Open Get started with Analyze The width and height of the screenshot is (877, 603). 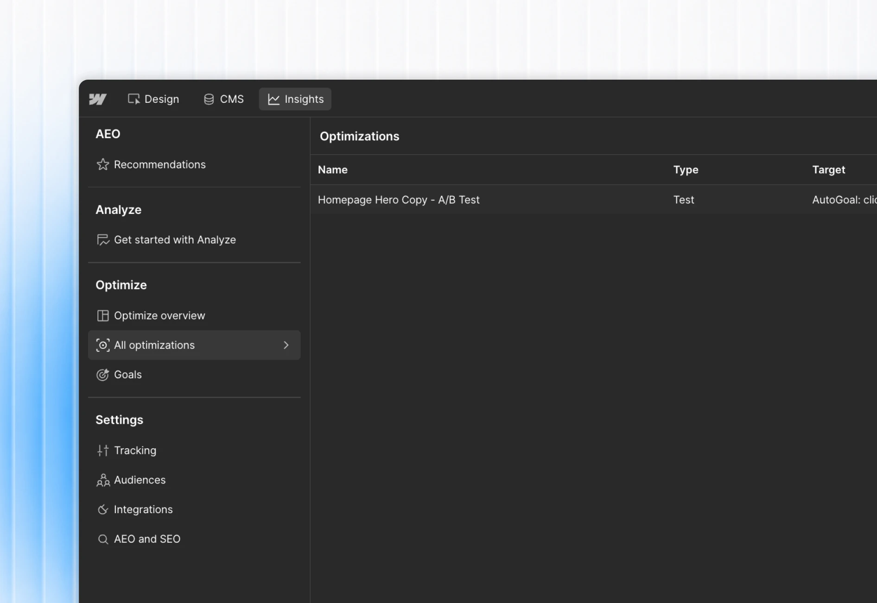click(x=194, y=240)
